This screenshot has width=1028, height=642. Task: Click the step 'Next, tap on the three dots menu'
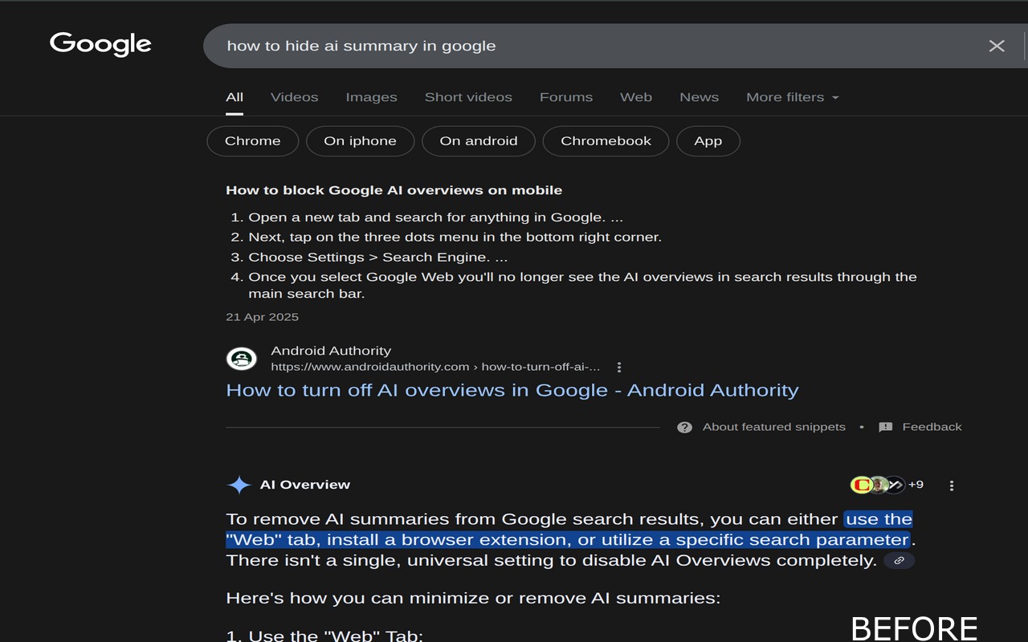[x=455, y=238]
